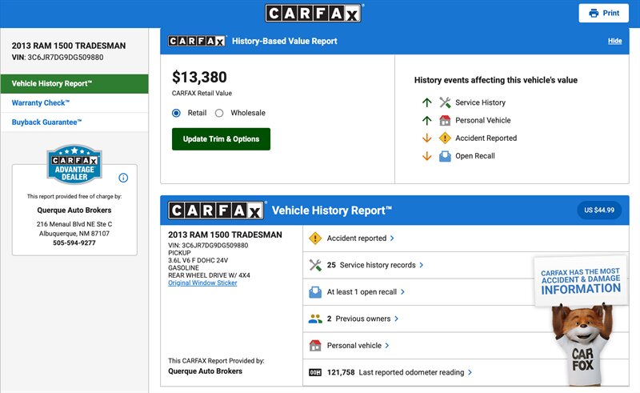Expand the 25 Service history records

coord(376,265)
